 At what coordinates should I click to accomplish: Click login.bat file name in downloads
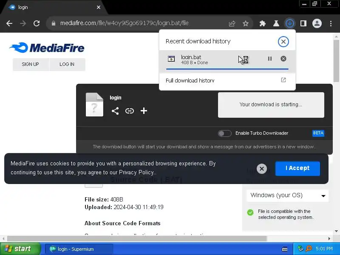191,57
